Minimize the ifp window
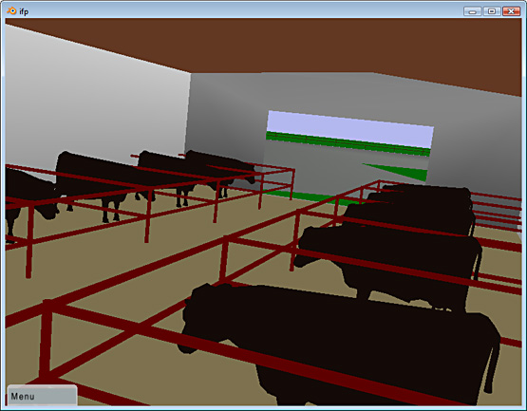 coord(473,11)
